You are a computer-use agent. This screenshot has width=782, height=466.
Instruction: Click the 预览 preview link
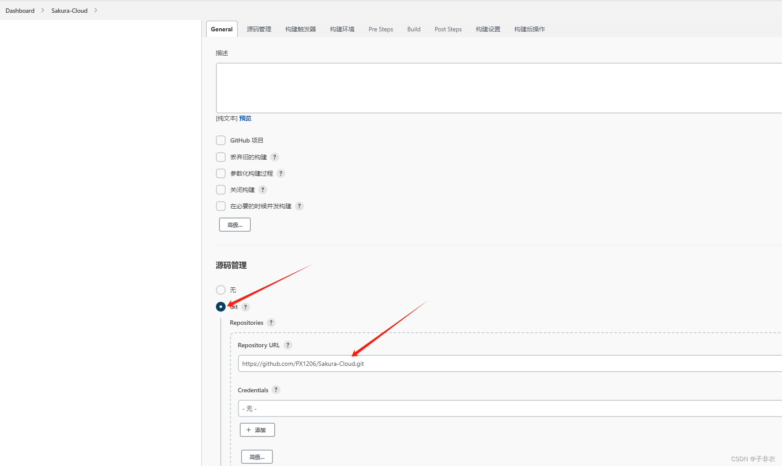click(x=245, y=118)
